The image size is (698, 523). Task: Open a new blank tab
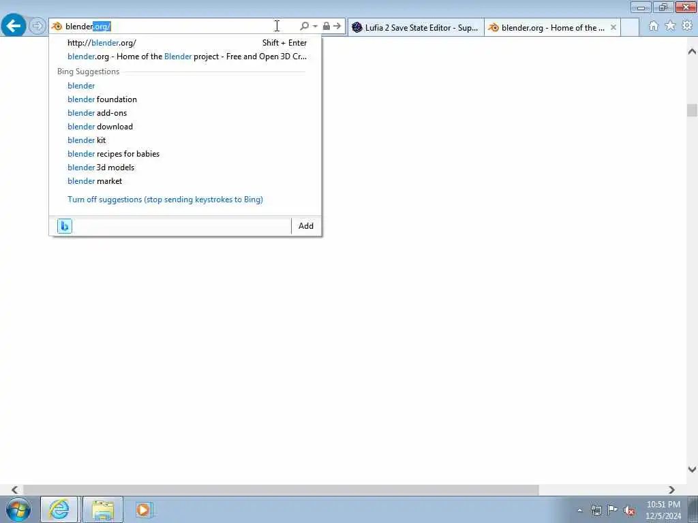[630, 27]
